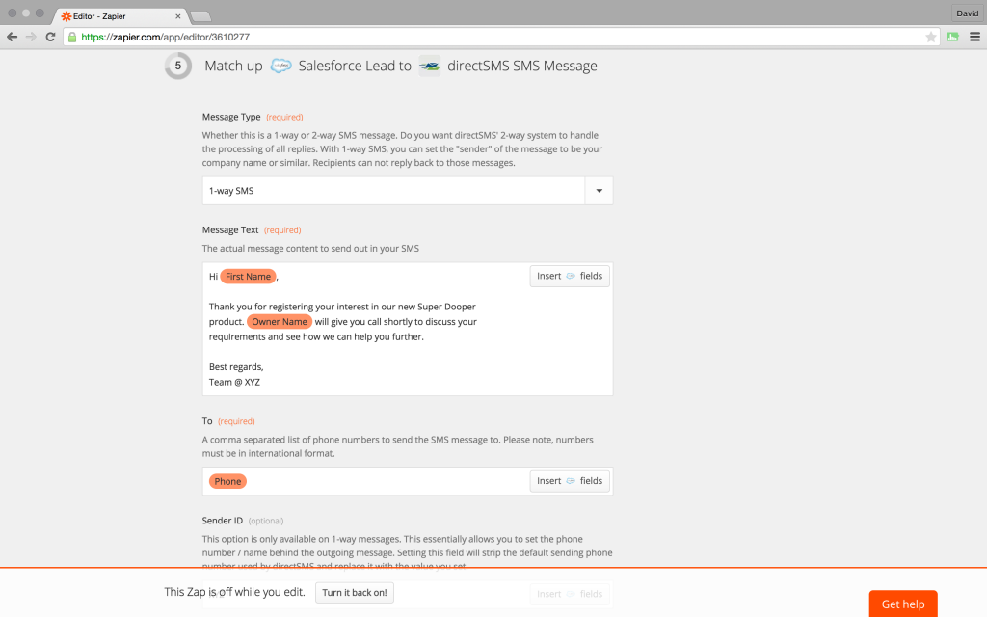Close the Editor - Zapier tab
The image size is (987, 617).
tap(178, 16)
